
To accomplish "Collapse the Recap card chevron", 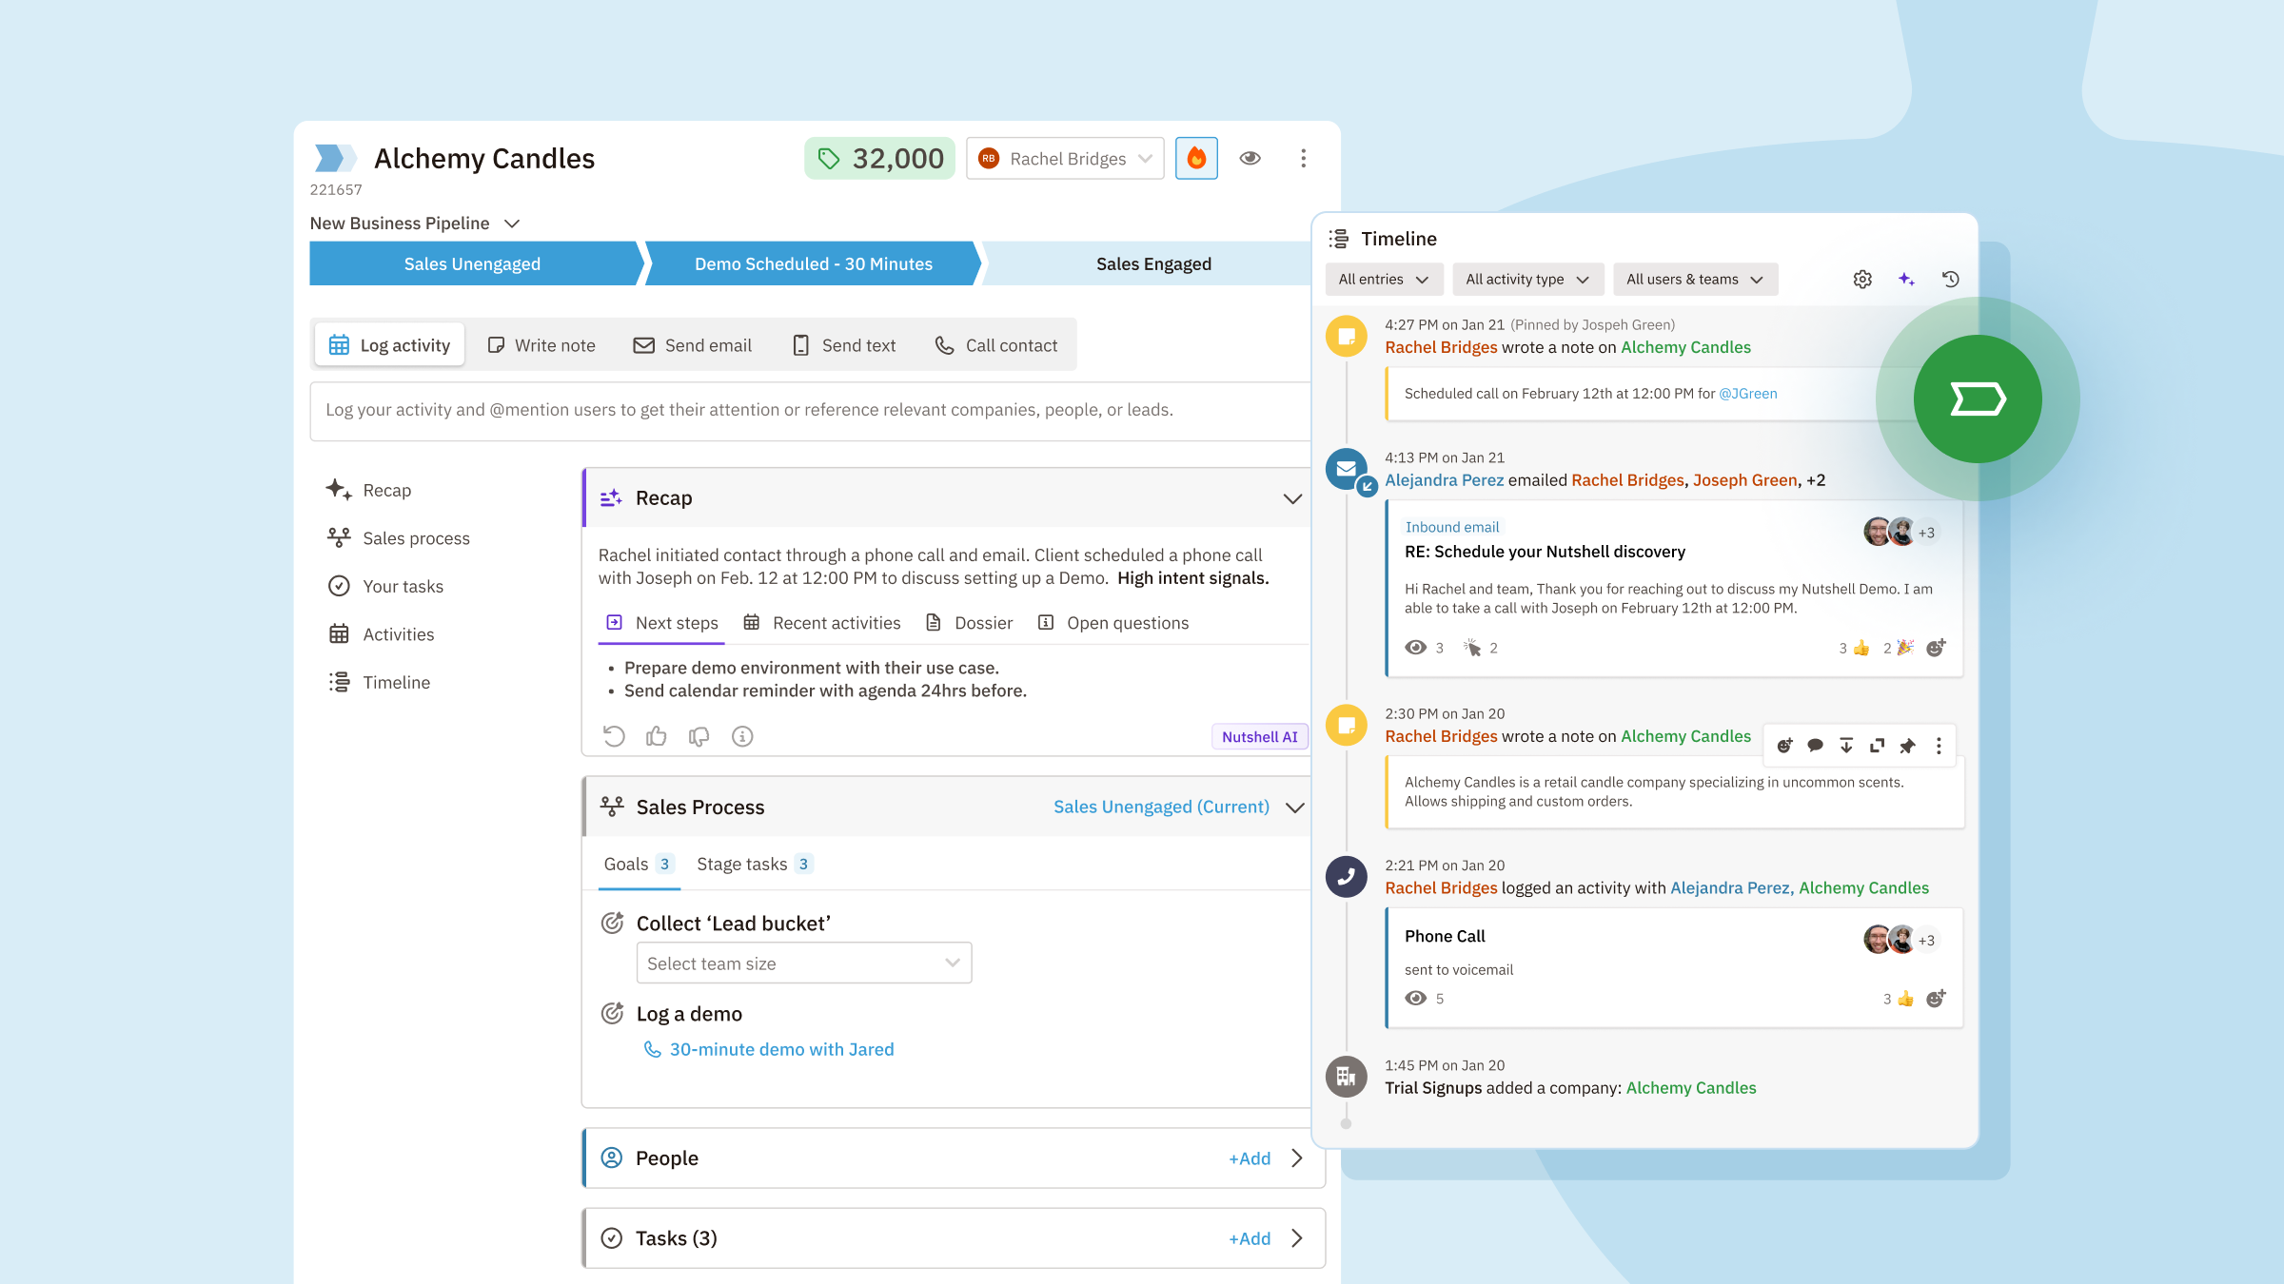I will (x=1291, y=498).
